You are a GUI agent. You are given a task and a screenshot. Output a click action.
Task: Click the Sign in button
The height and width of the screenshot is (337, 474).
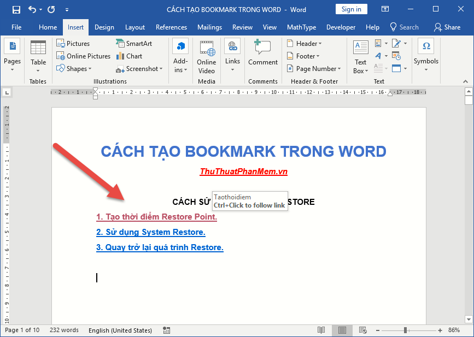click(x=351, y=9)
